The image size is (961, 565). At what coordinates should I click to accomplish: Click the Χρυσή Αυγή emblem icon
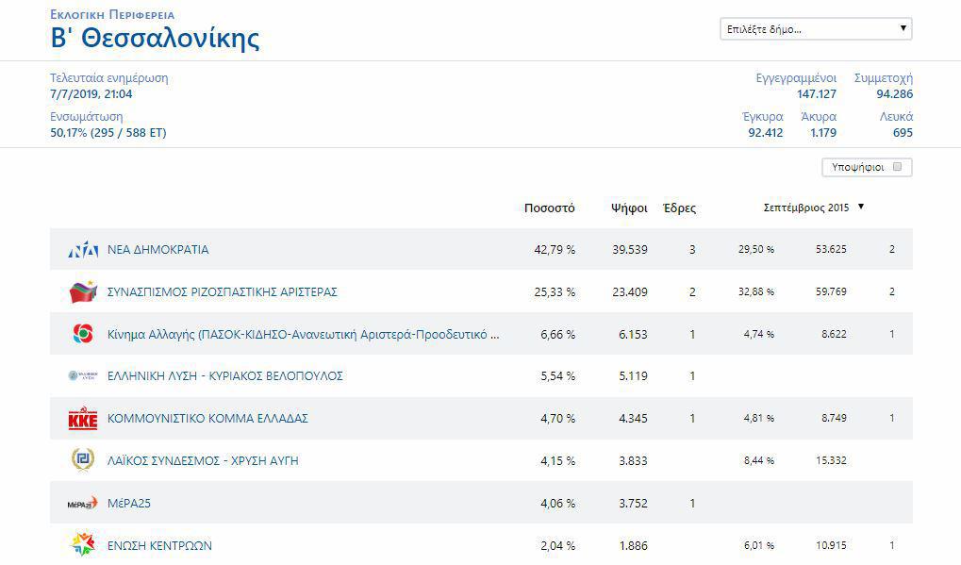[x=83, y=460]
